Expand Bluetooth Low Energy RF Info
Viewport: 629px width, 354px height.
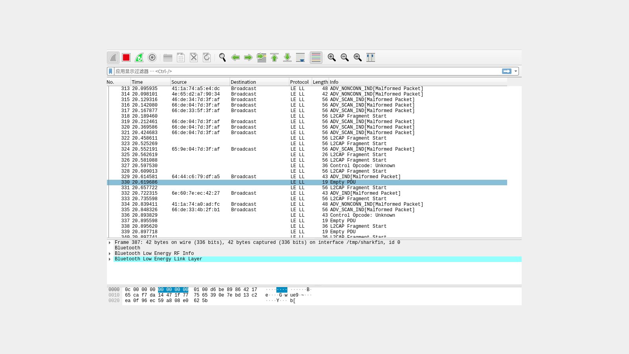[110, 254]
